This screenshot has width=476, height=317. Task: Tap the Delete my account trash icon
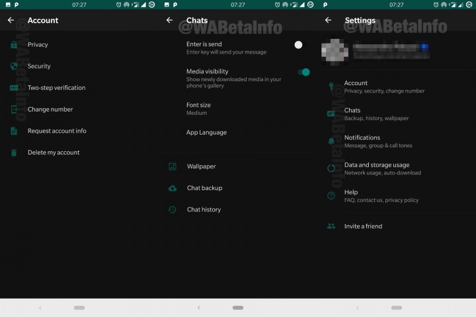(x=14, y=153)
